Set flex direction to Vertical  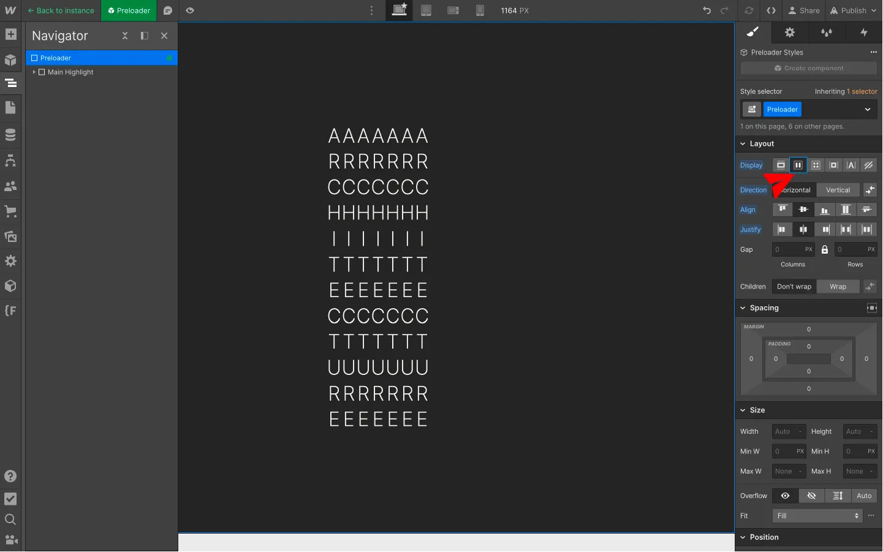click(838, 190)
